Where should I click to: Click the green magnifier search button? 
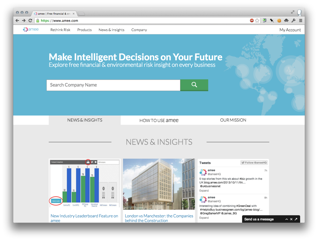pos(194,85)
